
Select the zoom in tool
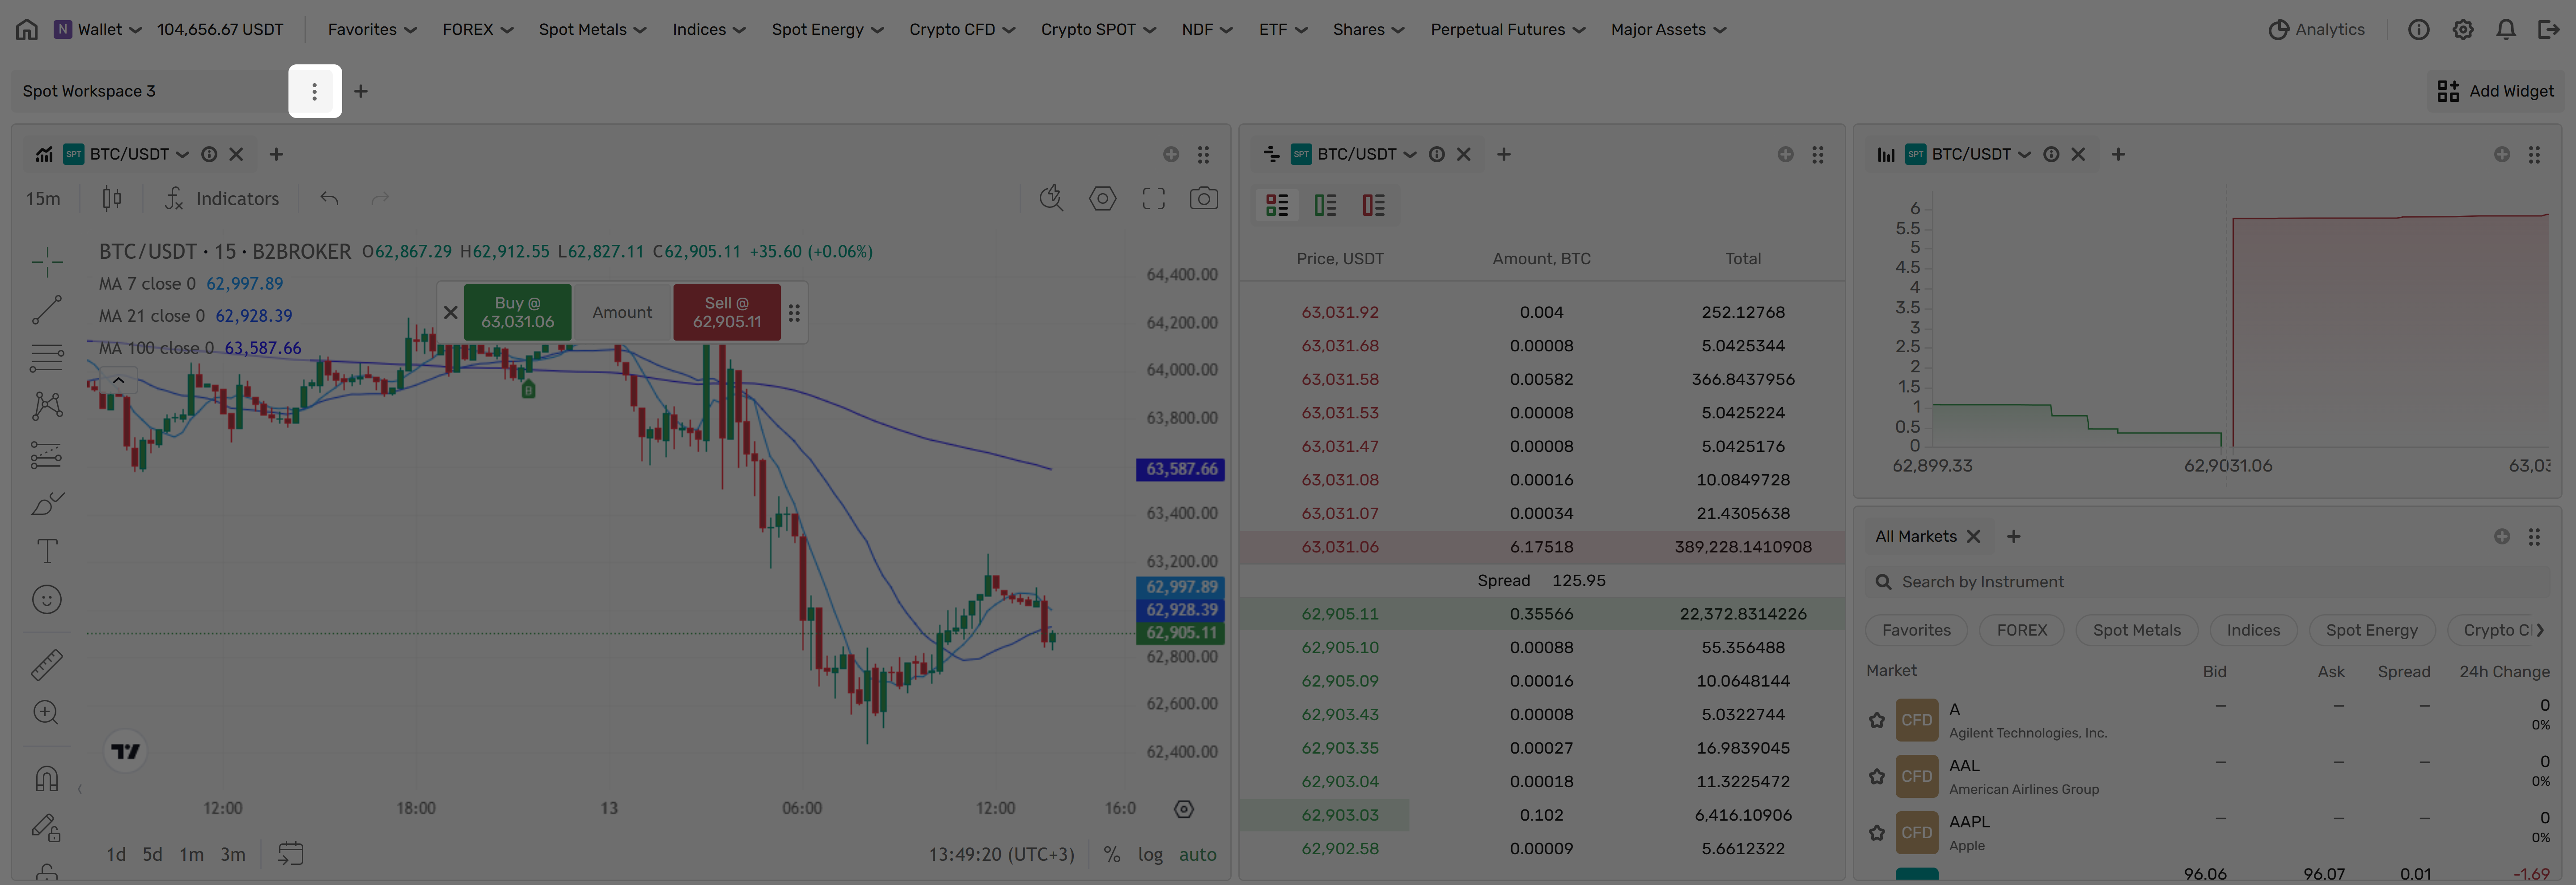(x=47, y=712)
